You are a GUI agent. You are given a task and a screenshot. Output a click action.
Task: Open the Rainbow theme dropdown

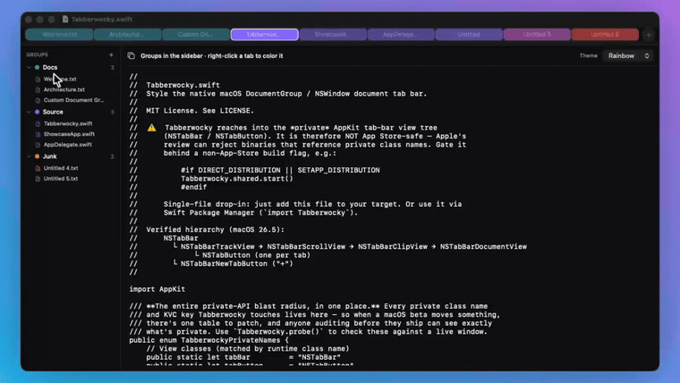tap(628, 55)
